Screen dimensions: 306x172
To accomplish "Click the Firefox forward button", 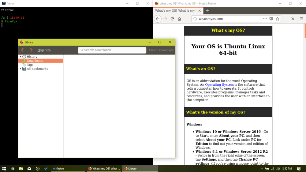I will click(165, 19).
